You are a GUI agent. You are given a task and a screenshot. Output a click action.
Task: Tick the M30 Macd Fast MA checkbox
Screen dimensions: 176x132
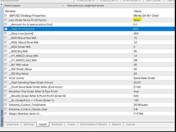6,38
